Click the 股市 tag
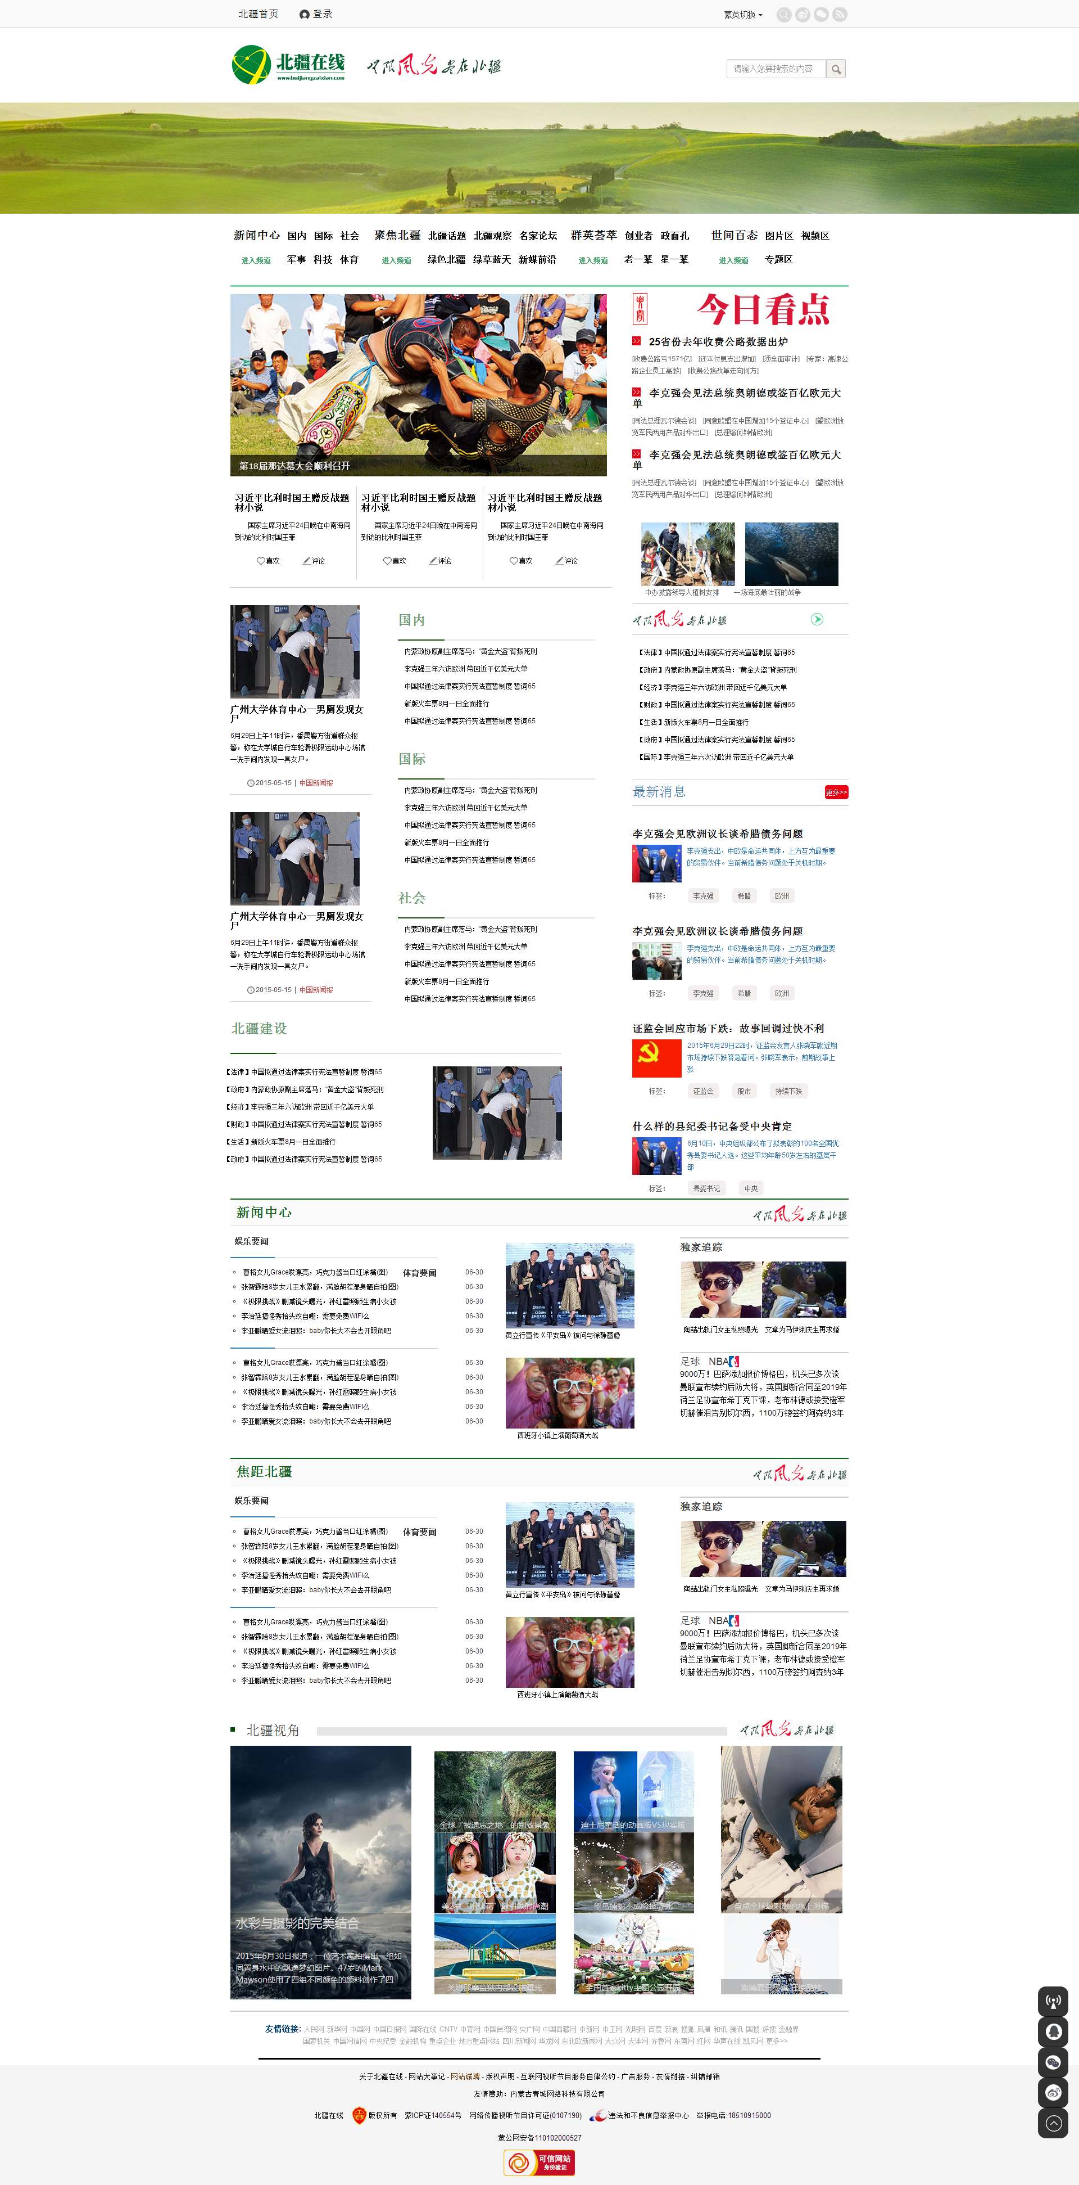 (x=743, y=1091)
